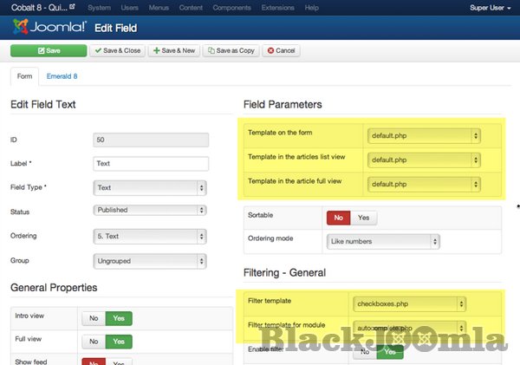Open site preview via external link icon
The height and width of the screenshot is (365, 520).
click(74, 8)
